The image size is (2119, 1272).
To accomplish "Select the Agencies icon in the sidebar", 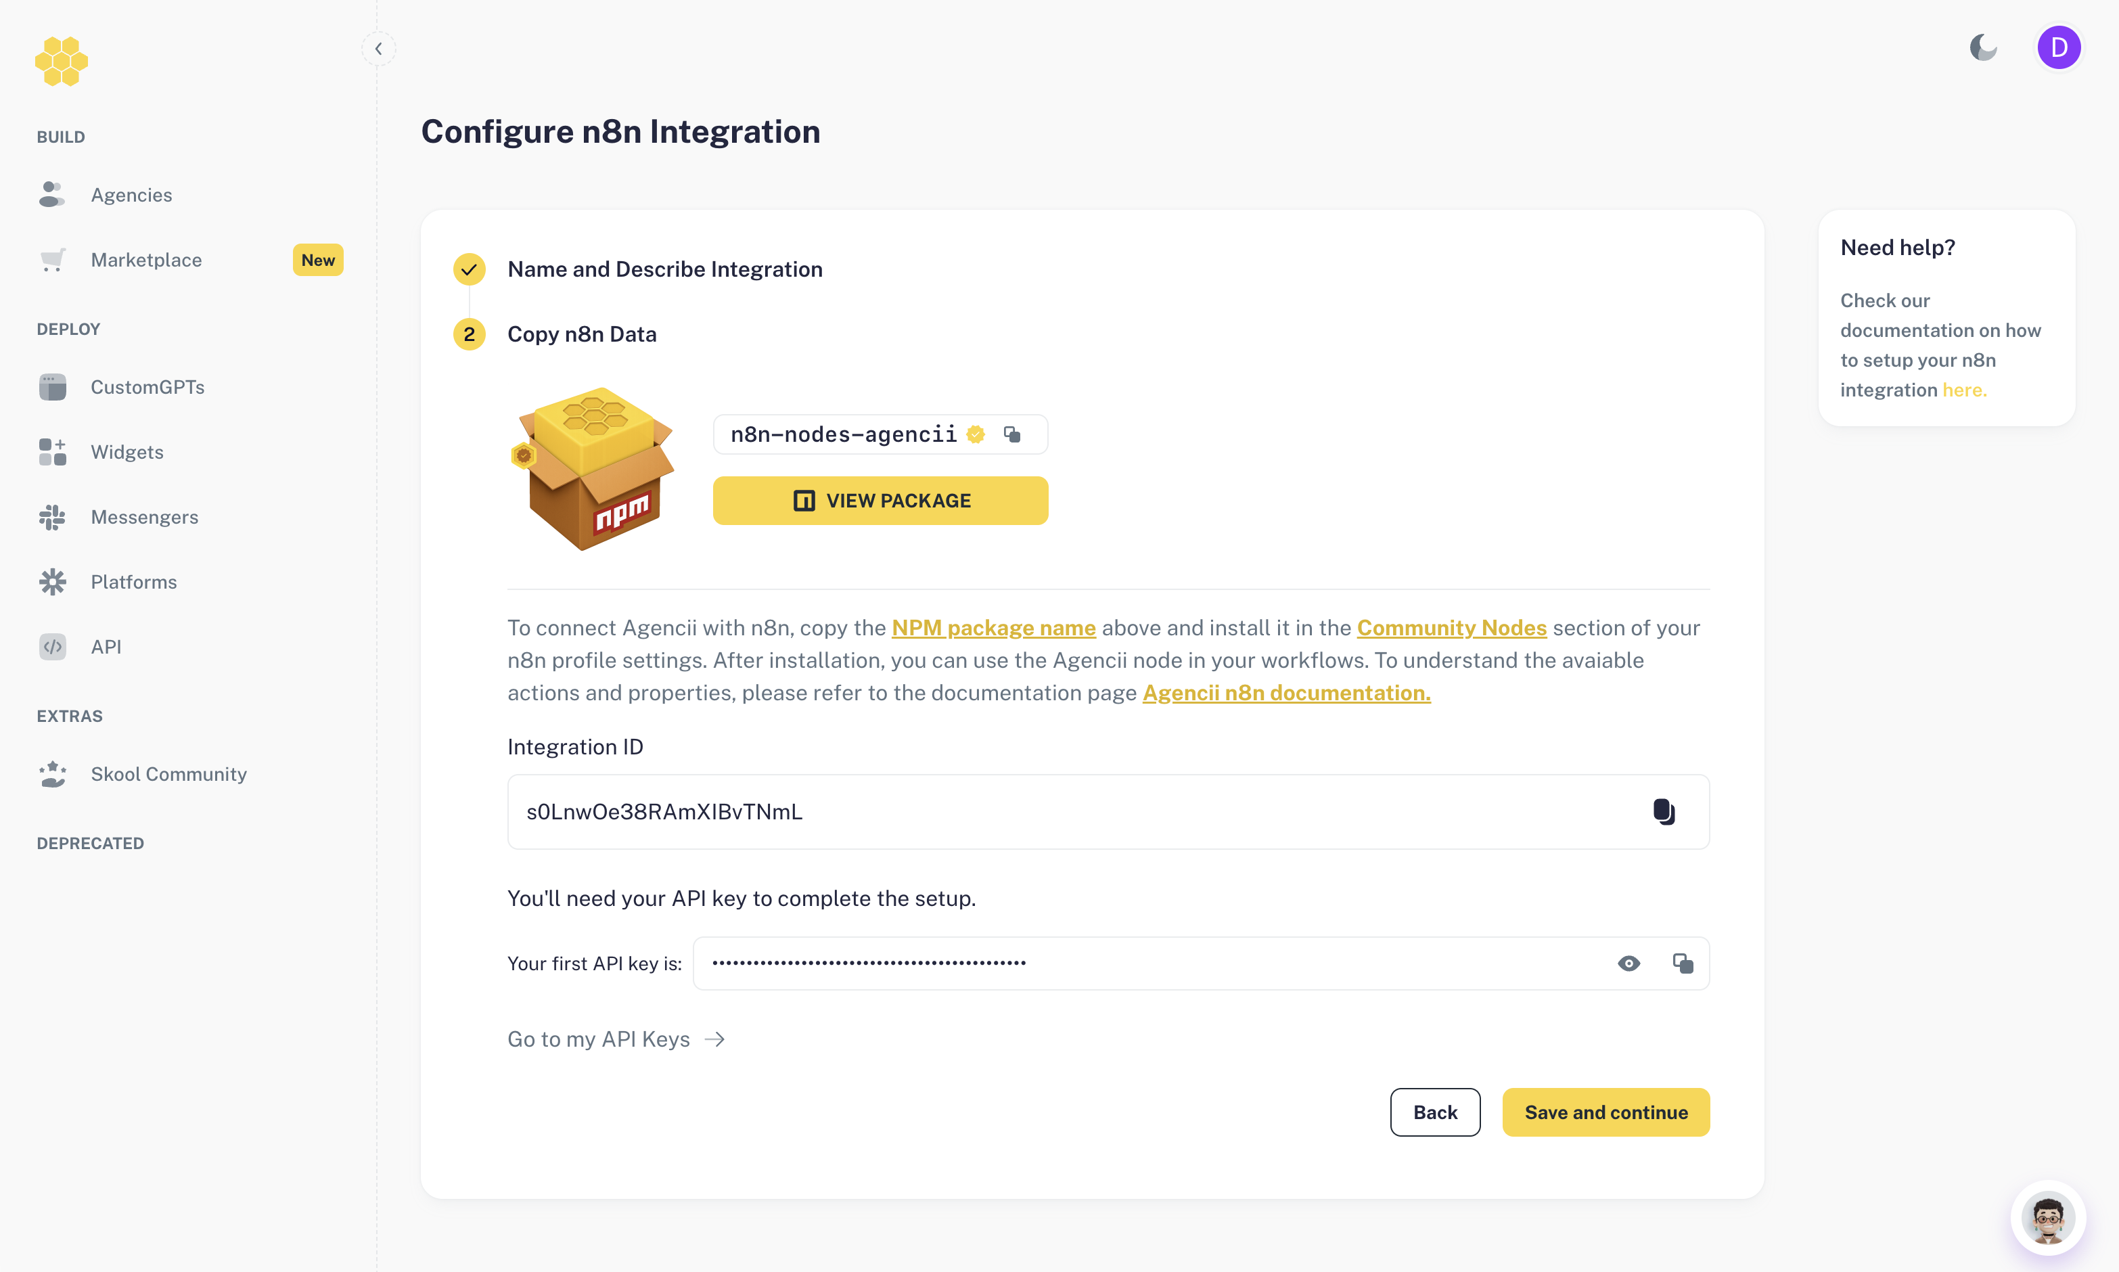I will tap(51, 195).
